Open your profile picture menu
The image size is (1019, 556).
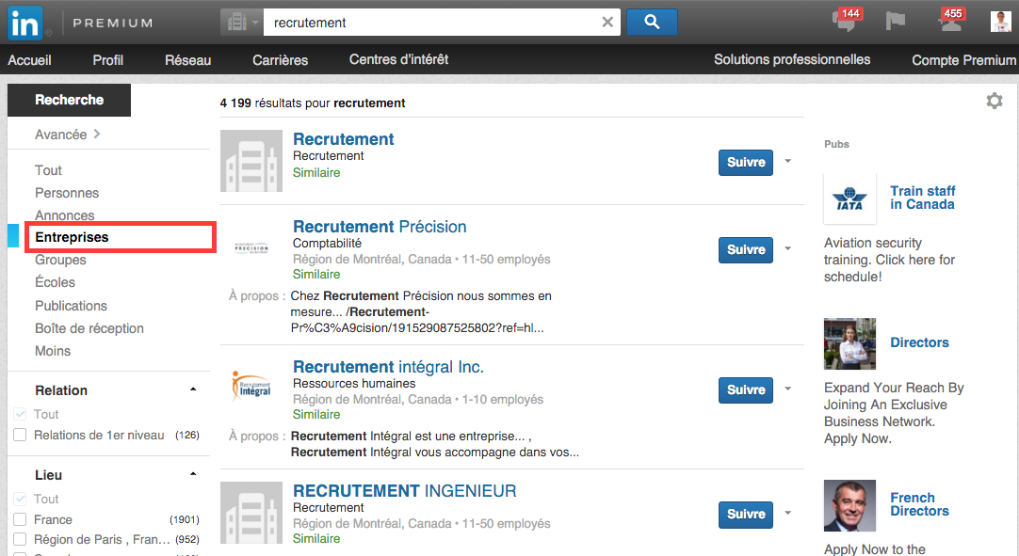1000,21
